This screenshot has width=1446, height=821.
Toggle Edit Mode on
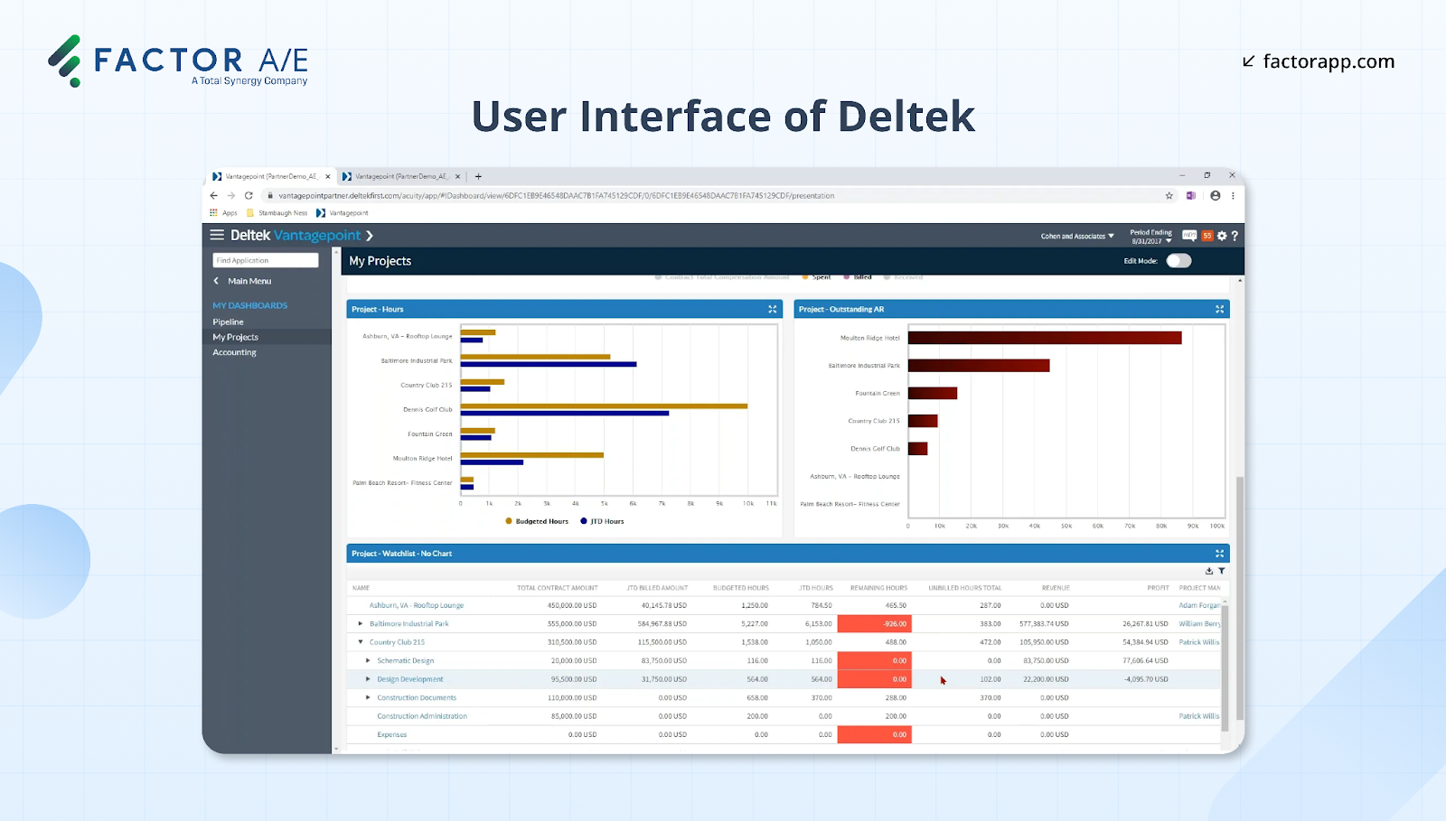[x=1178, y=260]
